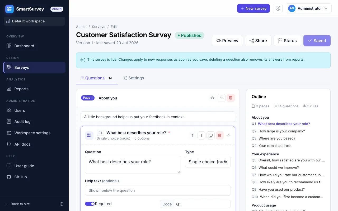The height and width of the screenshot is (211, 338).
Task: Open Reports in the sidebar
Action: pyautogui.click(x=34, y=89)
